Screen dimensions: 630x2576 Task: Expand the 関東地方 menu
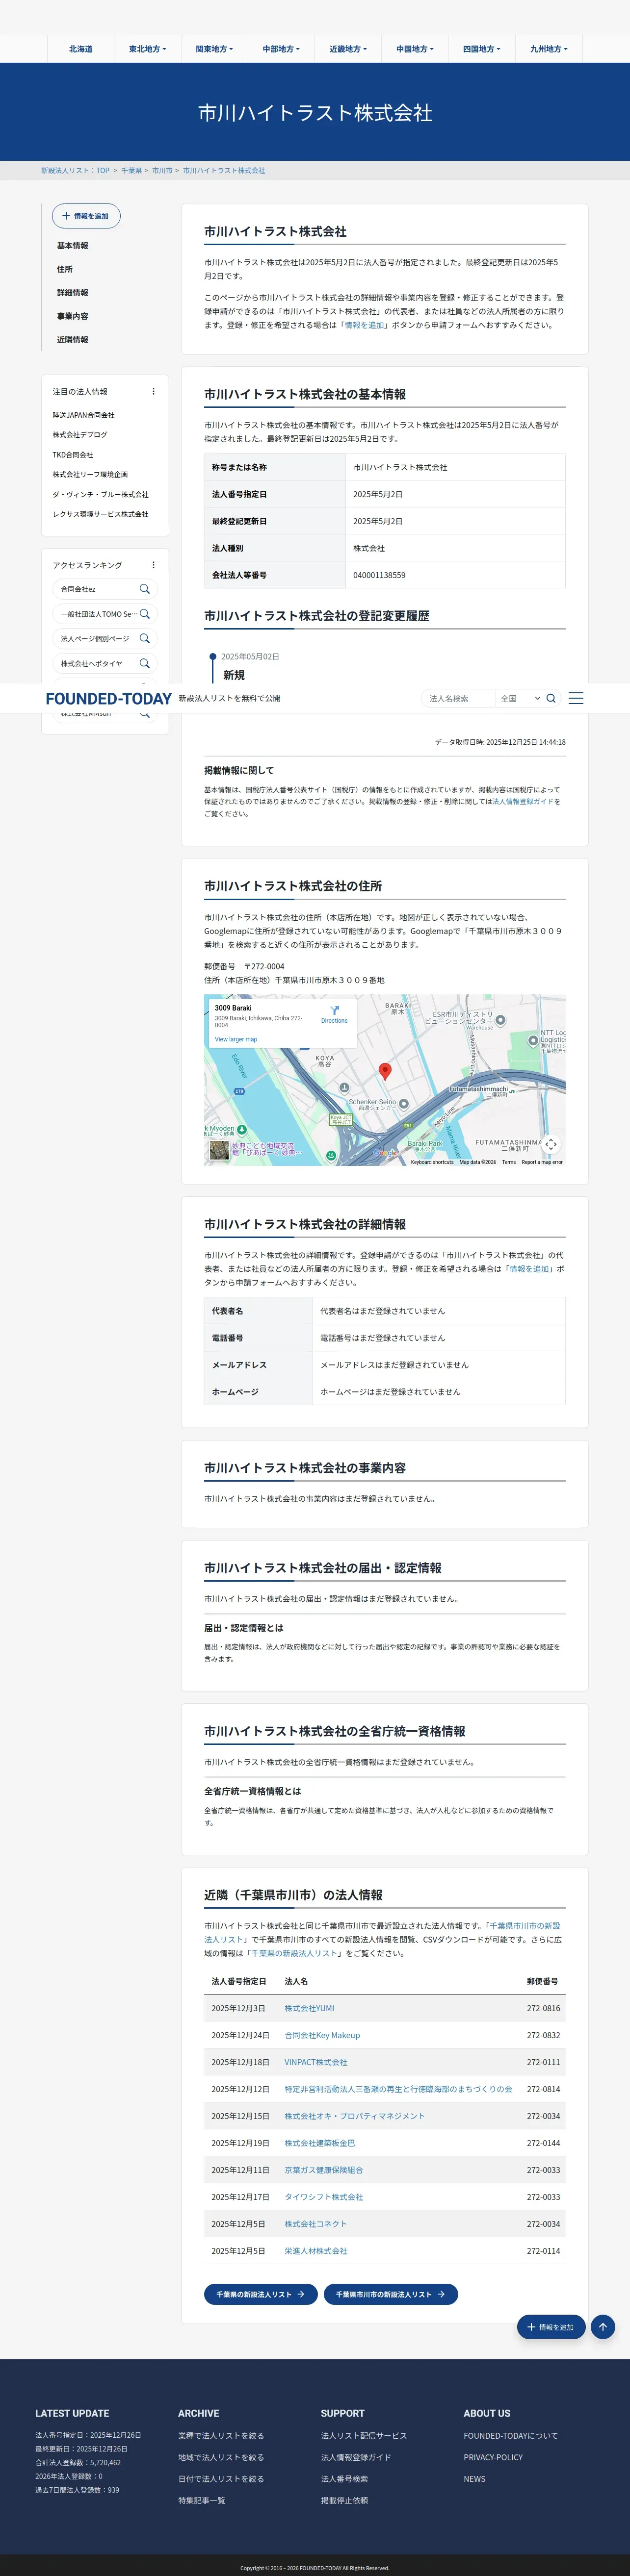coord(214,49)
